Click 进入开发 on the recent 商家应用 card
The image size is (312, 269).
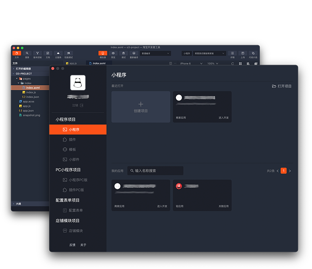tap(224, 118)
